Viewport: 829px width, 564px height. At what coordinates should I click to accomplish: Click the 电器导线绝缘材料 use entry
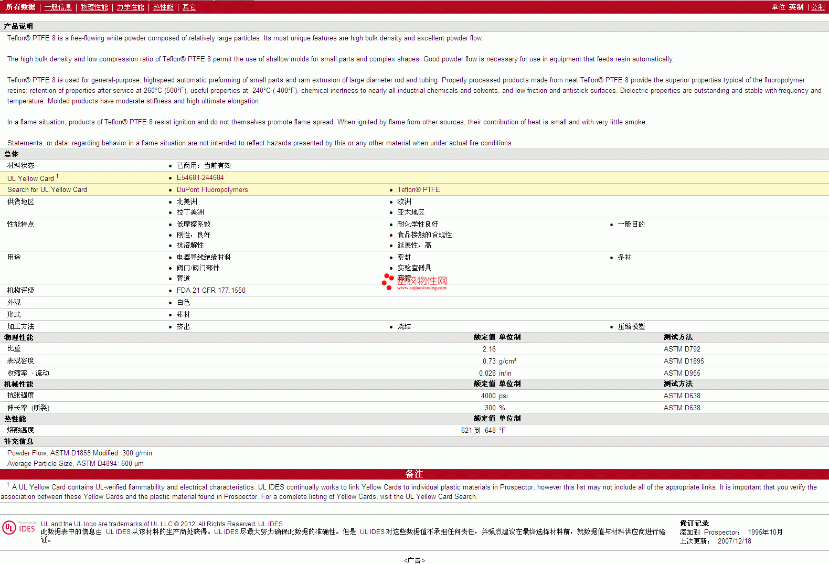pos(204,258)
